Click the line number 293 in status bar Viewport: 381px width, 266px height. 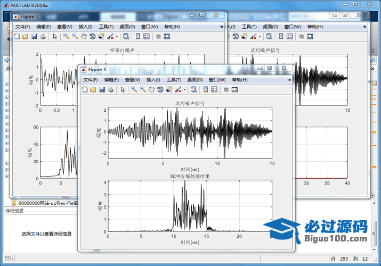[x=344, y=259]
